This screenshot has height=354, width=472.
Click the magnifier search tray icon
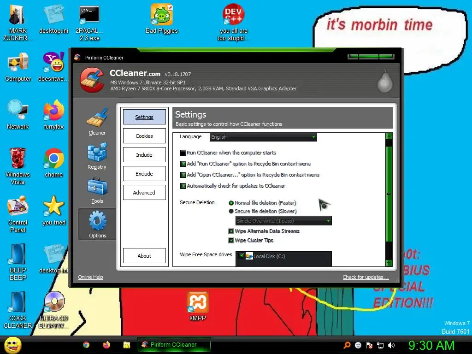pyautogui.click(x=347, y=345)
